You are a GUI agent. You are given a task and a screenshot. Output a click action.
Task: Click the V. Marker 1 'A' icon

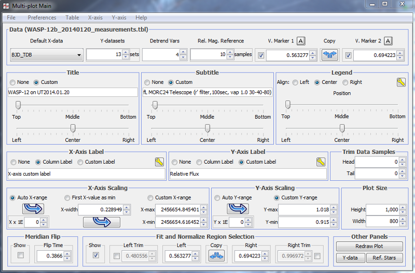pyautogui.click(x=301, y=41)
